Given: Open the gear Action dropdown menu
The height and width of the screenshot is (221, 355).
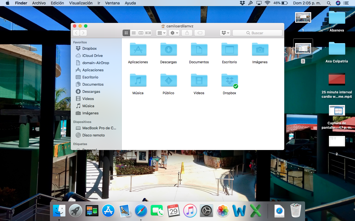Looking at the screenshot, I should click(174, 33).
